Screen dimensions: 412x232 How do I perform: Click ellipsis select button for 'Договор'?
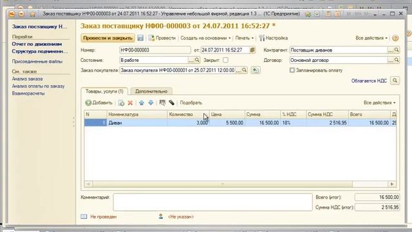coord(391,60)
